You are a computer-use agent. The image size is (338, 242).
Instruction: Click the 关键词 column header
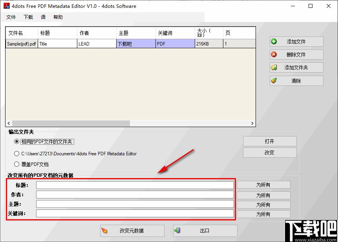pyautogui.click(x=175, y=33)
